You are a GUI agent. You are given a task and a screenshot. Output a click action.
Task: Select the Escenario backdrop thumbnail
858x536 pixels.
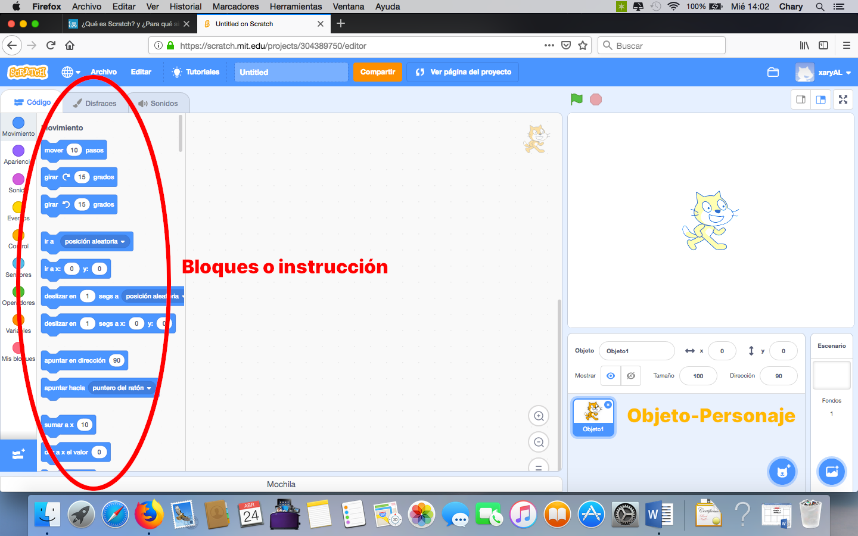832,375
